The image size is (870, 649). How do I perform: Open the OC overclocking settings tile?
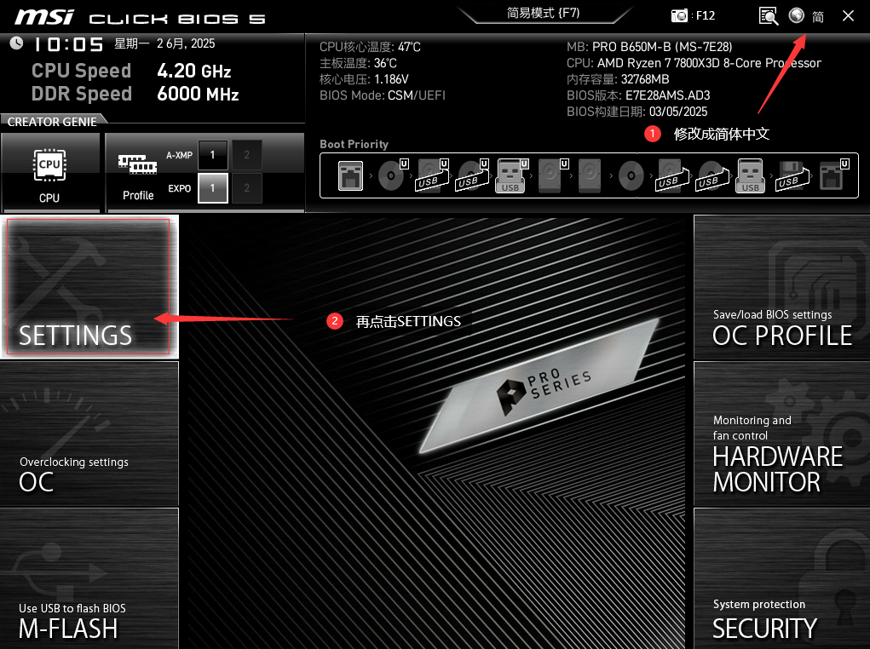pyautogui.click(x=89, y=434)
